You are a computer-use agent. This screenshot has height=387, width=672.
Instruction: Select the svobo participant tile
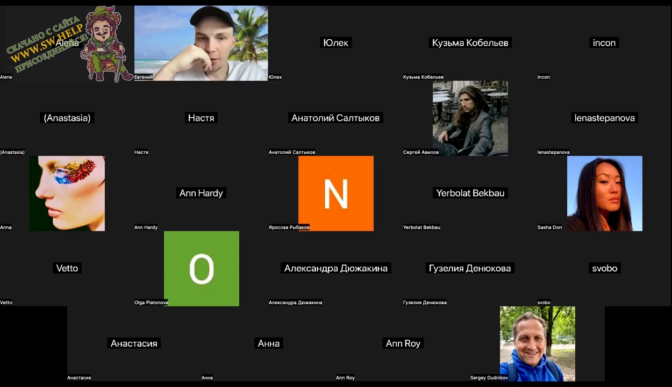pos(604,269)
